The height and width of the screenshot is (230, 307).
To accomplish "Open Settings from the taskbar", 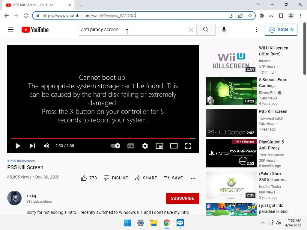I will click(x=141, y=223).
